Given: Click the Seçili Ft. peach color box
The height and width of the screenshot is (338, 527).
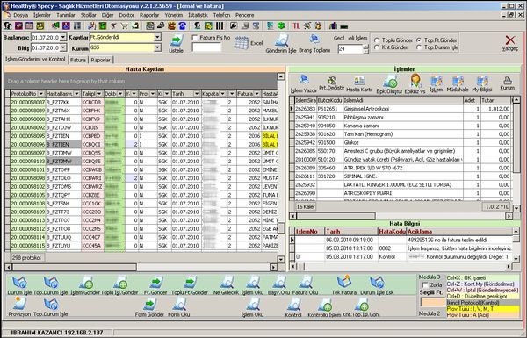Looking at the screenshot, I should tap(432, 302).
